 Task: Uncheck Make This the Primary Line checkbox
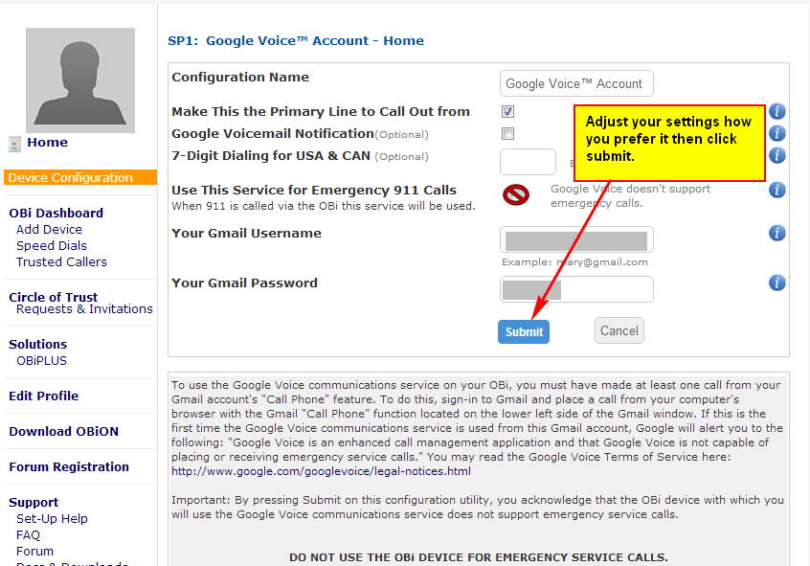(507, 112)
